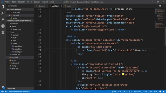Click errors and warnings count in status bar
This screenshot has height=93, width=166.
[x=4, y=91]
